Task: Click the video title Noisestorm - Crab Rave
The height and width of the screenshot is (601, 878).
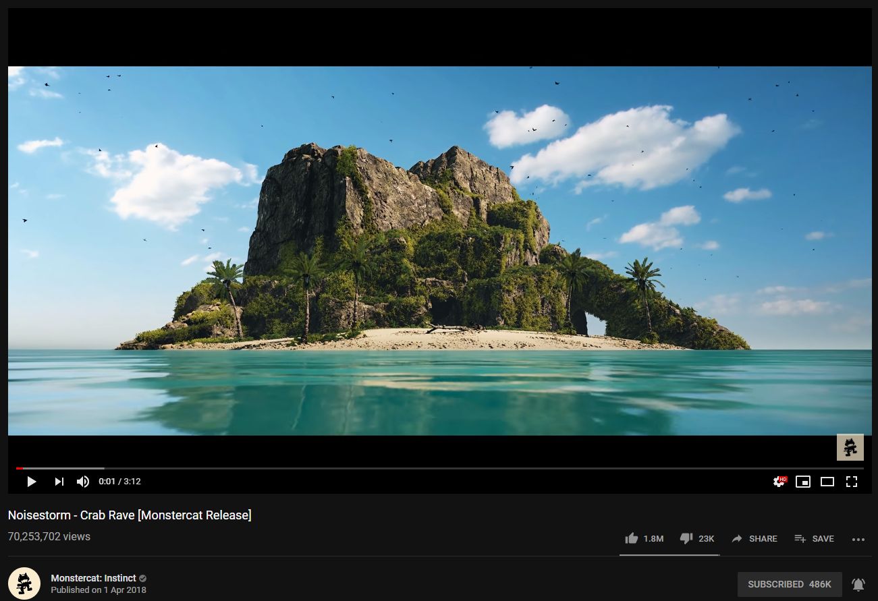Action: [128, 515]
